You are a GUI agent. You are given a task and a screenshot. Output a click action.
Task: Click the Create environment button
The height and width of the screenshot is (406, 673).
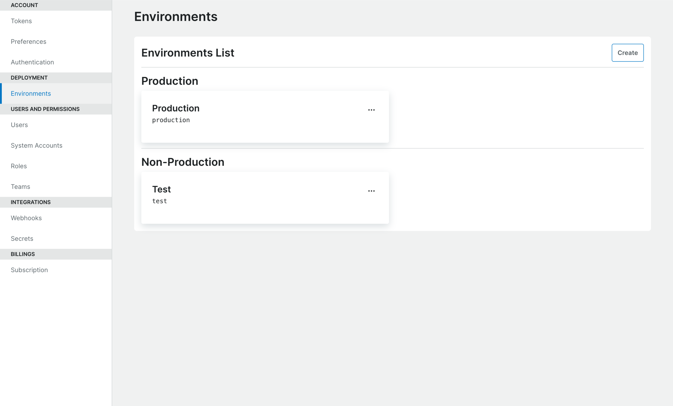(628, 53)
